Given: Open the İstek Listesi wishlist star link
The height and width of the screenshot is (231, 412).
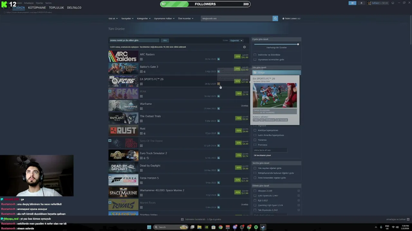Looking at the screenshot, I should pyautogui.click(x=291, y=19).
